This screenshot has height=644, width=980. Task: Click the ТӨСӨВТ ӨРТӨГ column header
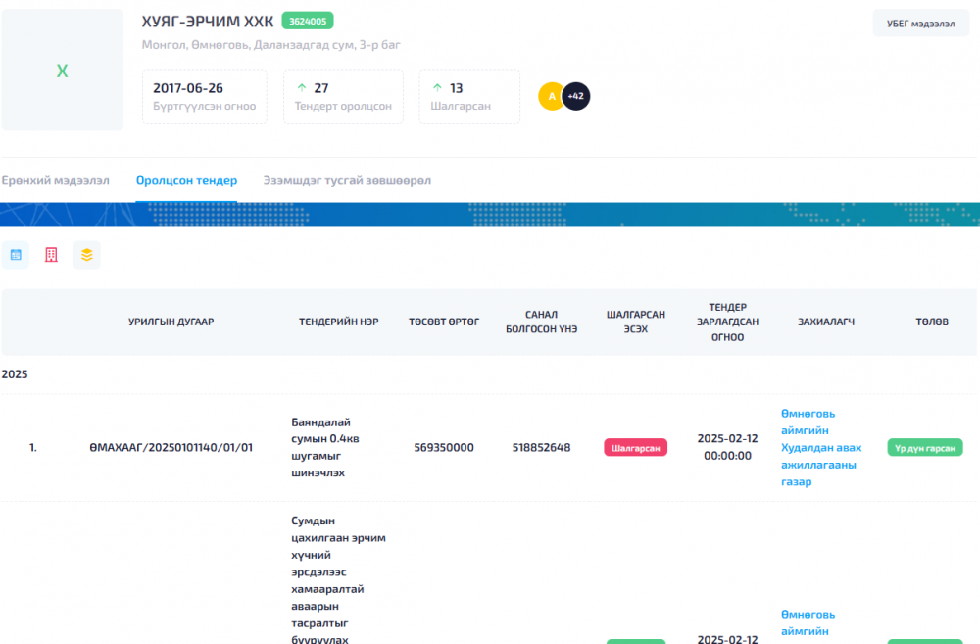click(444, 322)
